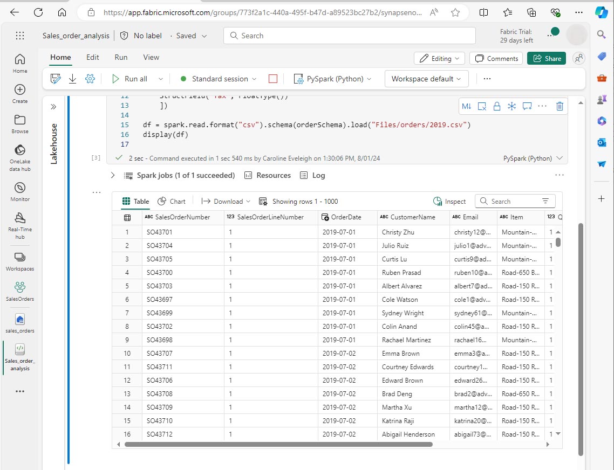Screen dimensions: 614x470
Task: Convert cell to Markdown with the M↓ icon
Action: pos(466,106)
